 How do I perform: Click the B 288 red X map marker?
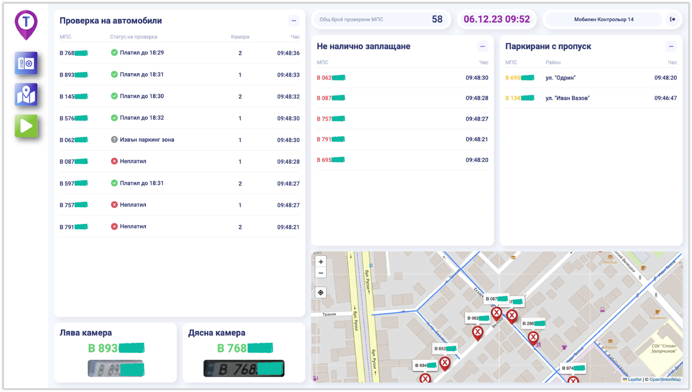pyautogui.click(x=533, y=337)
